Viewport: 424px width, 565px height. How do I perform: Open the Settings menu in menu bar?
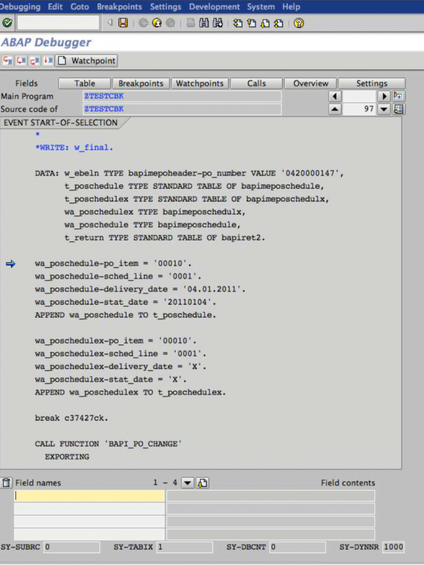coord(166,7)
